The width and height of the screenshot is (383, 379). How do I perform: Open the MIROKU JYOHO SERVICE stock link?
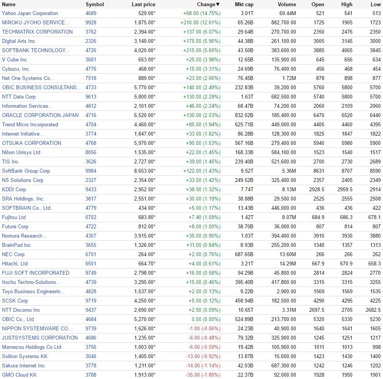coord(36,23)
